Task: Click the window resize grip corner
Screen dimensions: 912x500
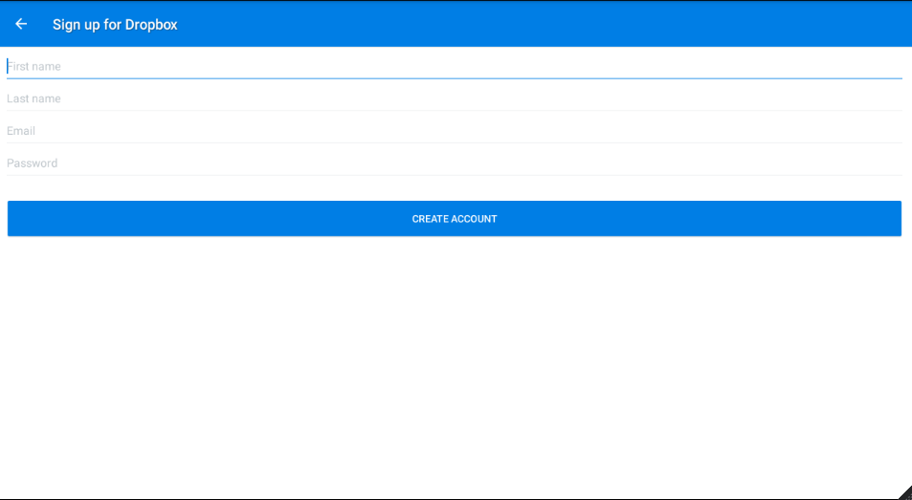Action: point(903,492)
